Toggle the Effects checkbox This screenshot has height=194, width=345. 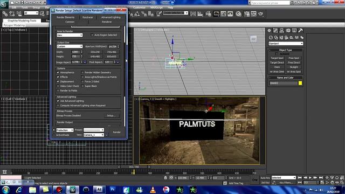pyautogui.click(x=58, y=77)
